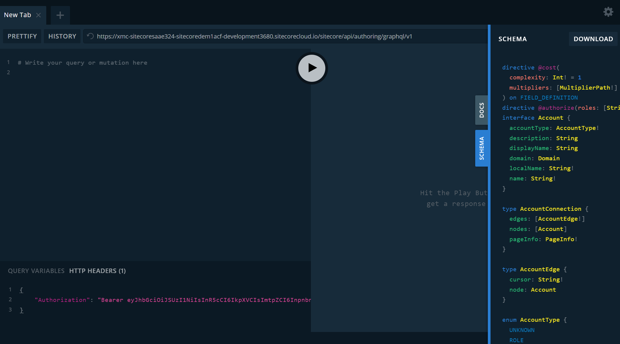Click the 'pageInfo: PageInfo!' field

coord(543,239)
